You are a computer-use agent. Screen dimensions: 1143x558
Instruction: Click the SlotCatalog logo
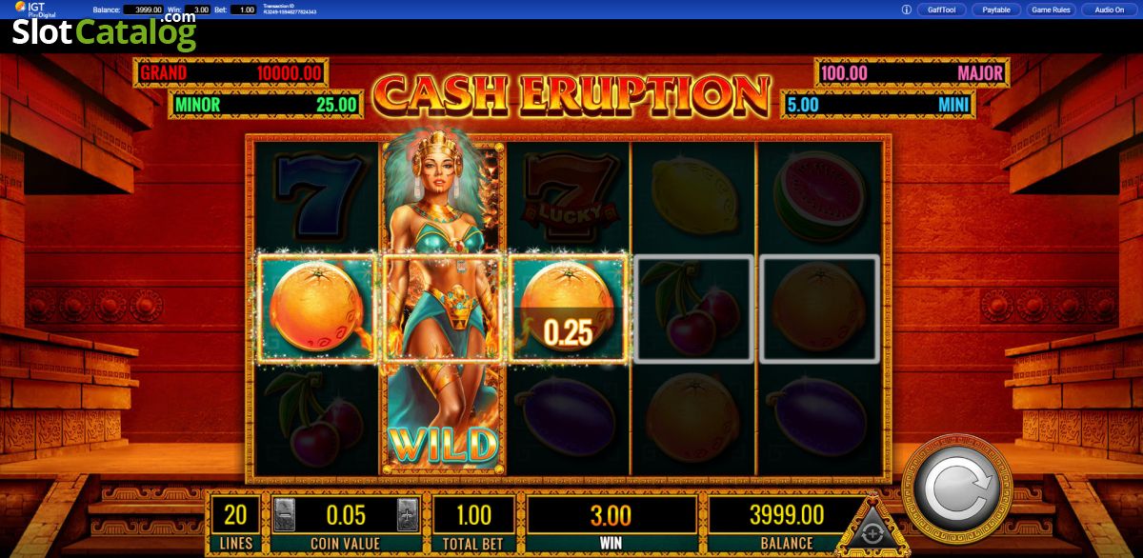(103, 32)
